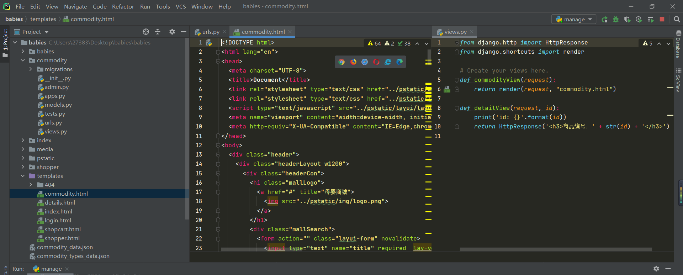Image resolution: width=683 pixels, height=275 pixels.
Task: Click Project tree vertical scrollbar
Action: [x=187, y=129]
